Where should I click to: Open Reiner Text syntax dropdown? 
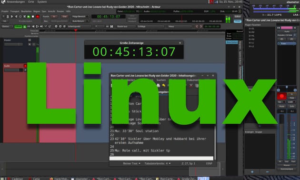(131, 163)
